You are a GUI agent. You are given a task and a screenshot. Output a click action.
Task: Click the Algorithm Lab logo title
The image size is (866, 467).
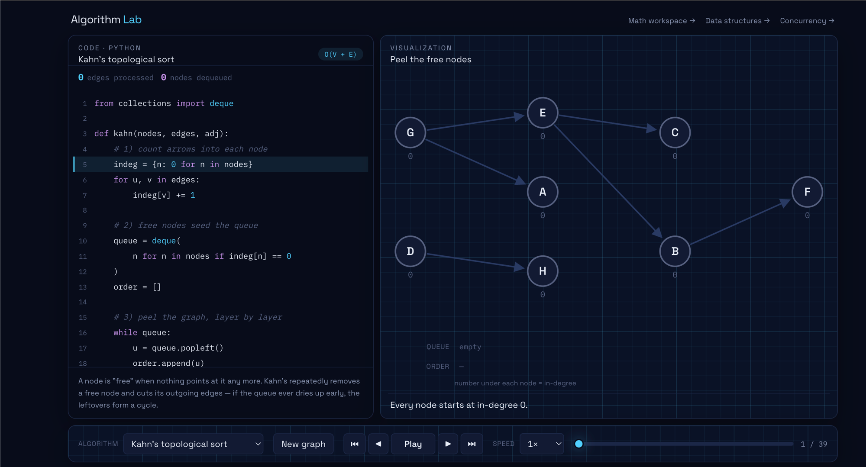click(x=106, y=19)
